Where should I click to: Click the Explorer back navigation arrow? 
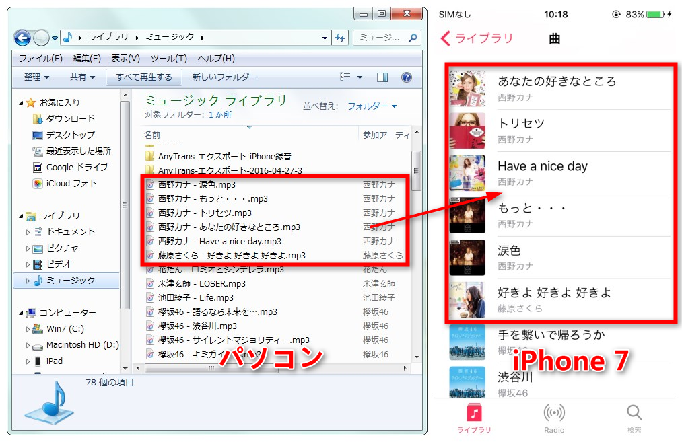22,38
